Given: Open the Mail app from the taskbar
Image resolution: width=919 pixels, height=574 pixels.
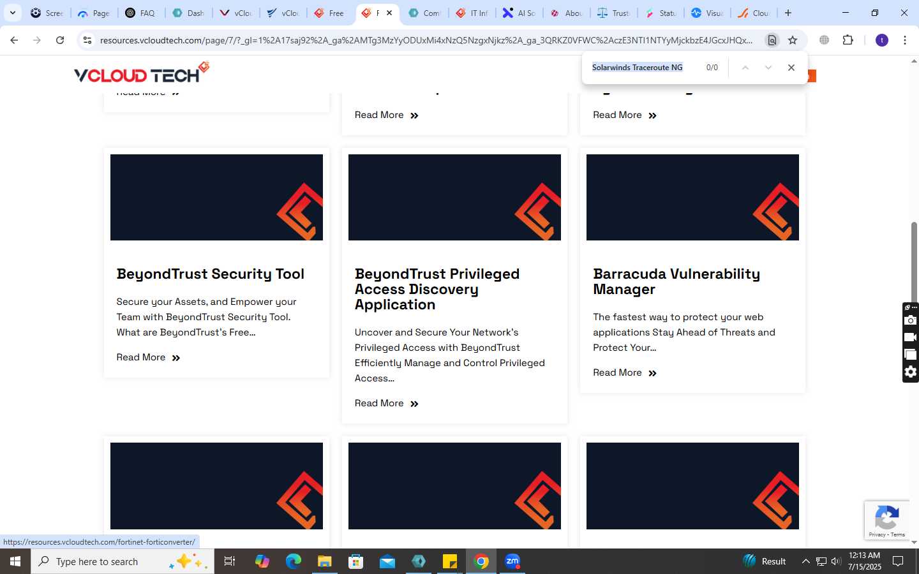Looking at the screenshot, I should point(387,561).
